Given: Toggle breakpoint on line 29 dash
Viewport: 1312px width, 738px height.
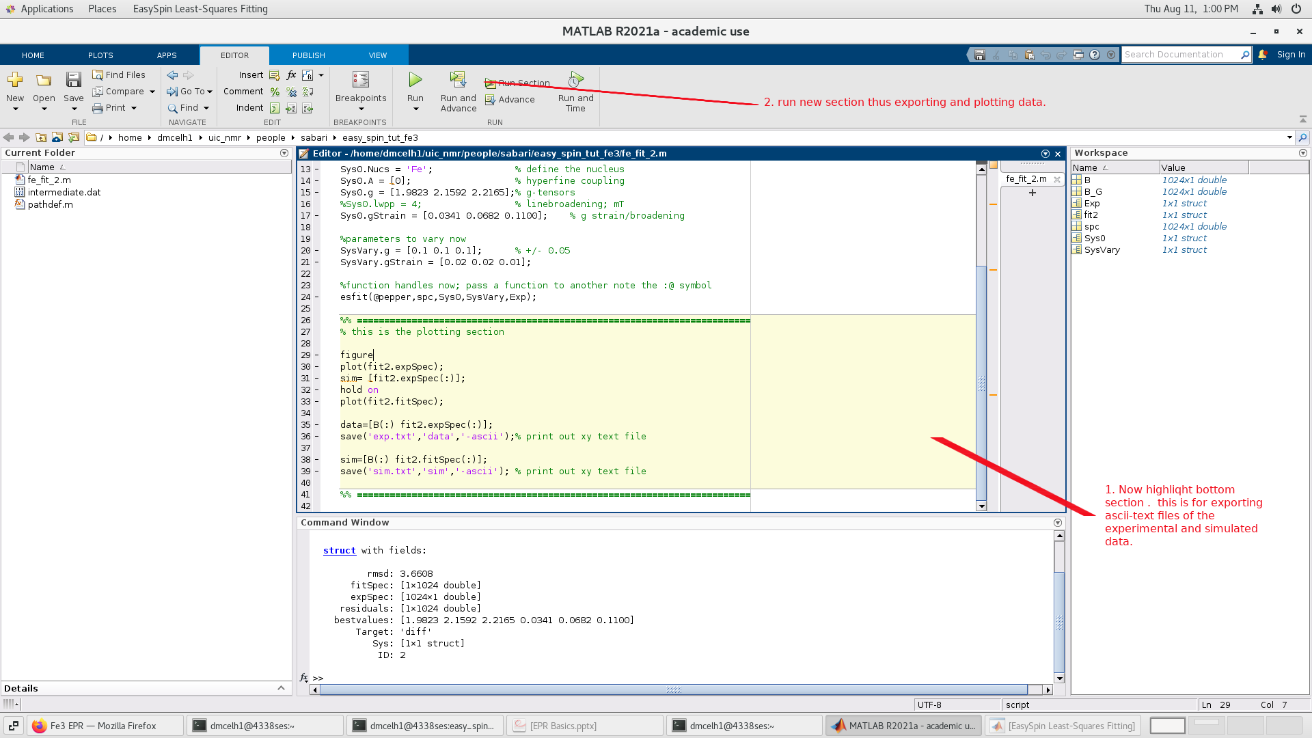Looking at the screenshot, I should click(316, 355).
